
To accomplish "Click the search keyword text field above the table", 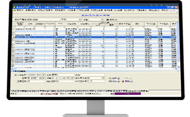I will [x=49, y=20].
